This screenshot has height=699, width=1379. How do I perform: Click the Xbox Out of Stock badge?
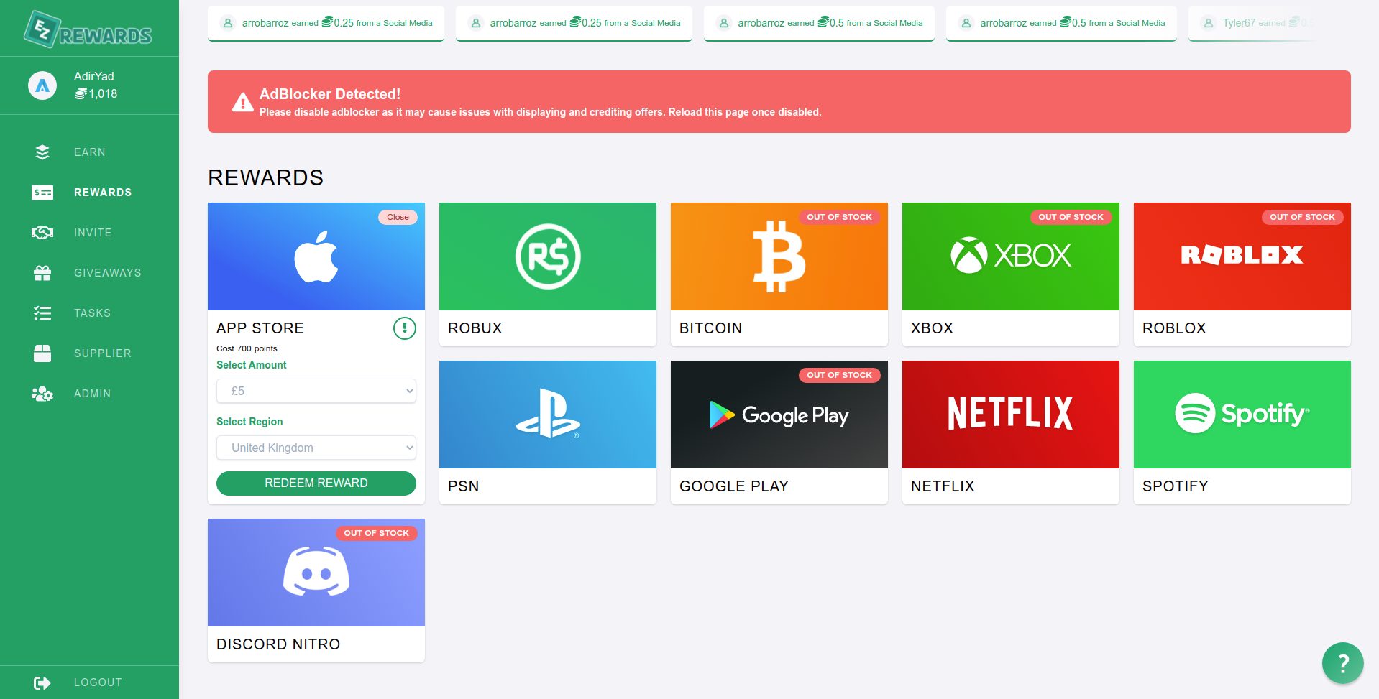(x=1071, y=217)
